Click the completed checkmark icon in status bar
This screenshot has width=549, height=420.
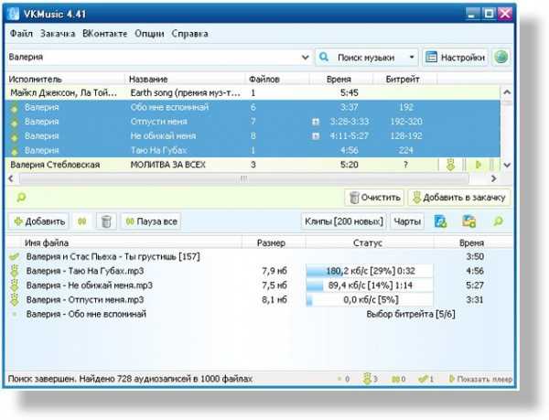[423, 379]
